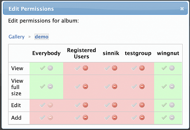Allow Add permission for Registered Users

click(x=77, y=118)
